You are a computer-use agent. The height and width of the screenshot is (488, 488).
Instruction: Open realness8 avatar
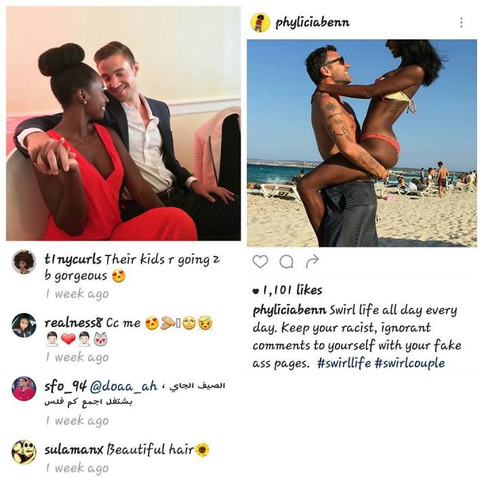click(24, 325)
